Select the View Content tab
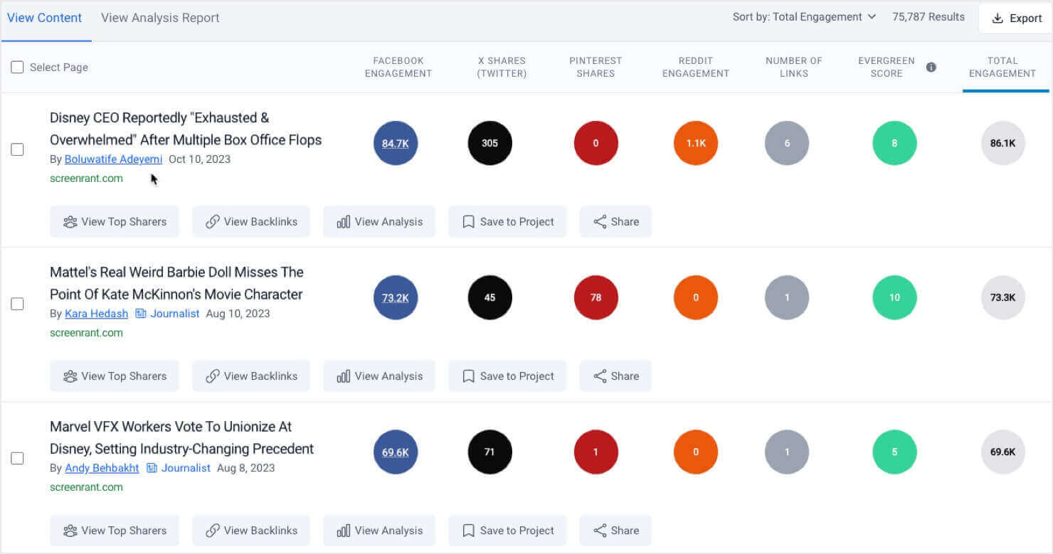The height and width of the screenshot is (554, 1053). (45, 17)
